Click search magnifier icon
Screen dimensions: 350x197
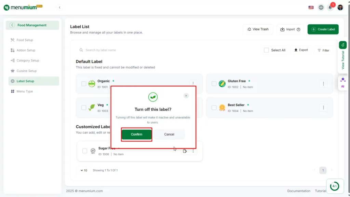(x=81, y=50)
